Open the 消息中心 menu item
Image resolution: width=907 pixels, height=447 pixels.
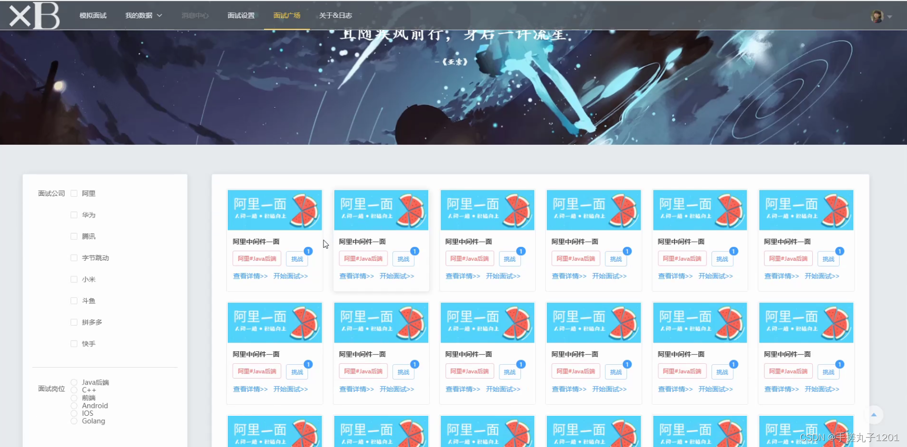coord(195,15)
